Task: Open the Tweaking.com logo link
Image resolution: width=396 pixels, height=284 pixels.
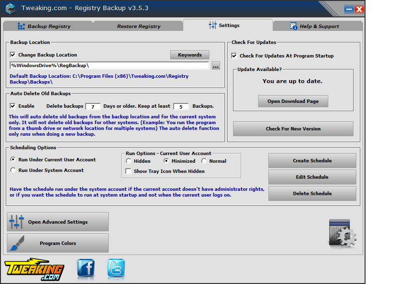Action: 34,269
